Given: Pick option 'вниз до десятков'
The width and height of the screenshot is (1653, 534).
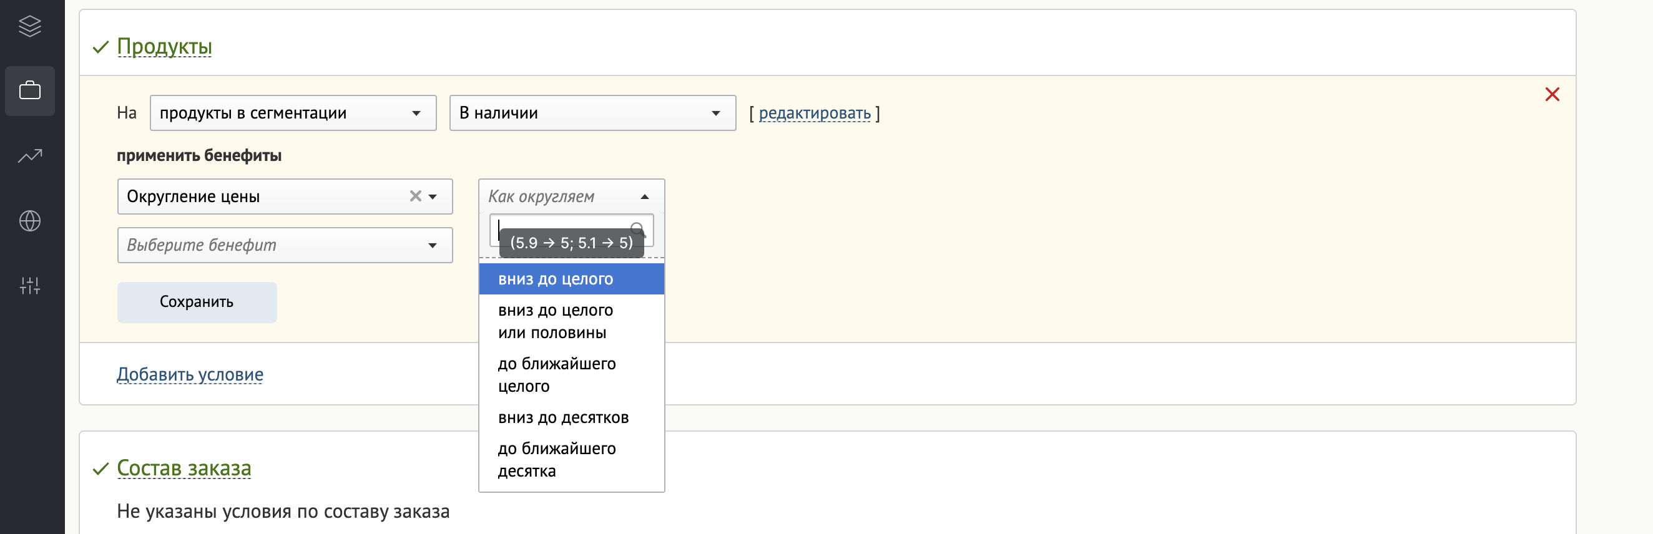Looking at the screenshot, I should (571, 417).
